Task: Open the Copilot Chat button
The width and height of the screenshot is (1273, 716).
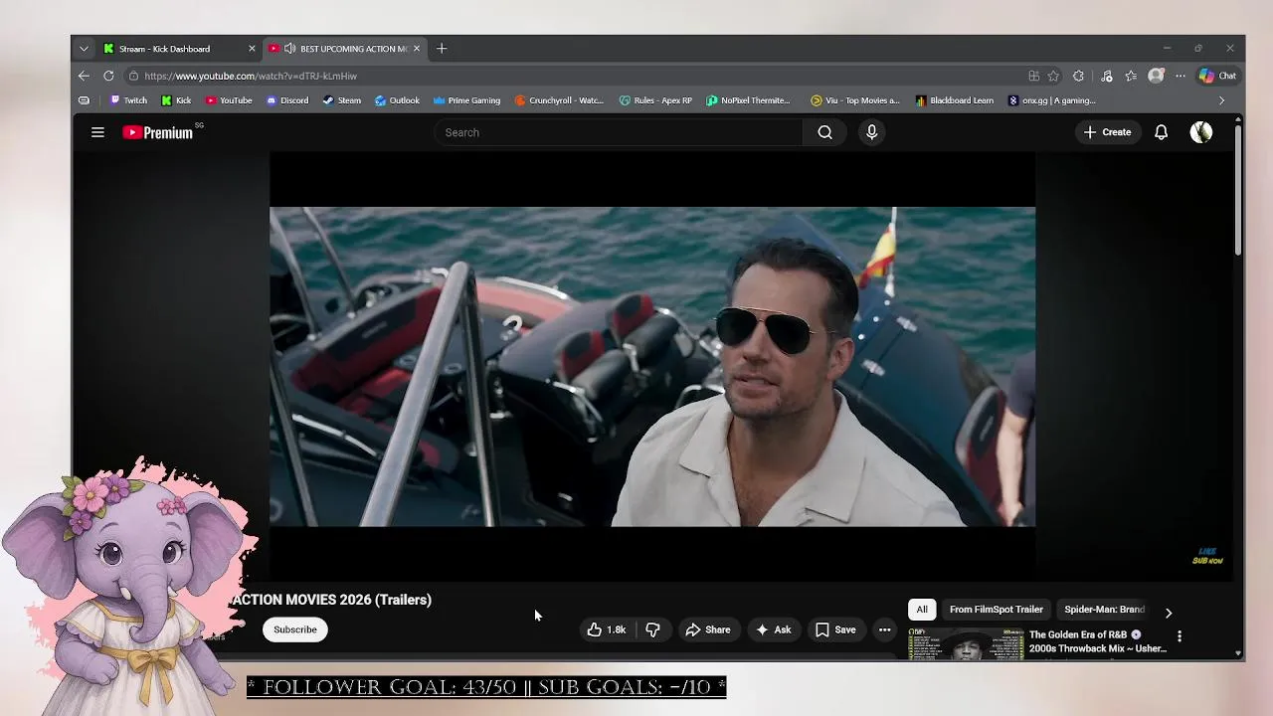Action: point(1217,76)
